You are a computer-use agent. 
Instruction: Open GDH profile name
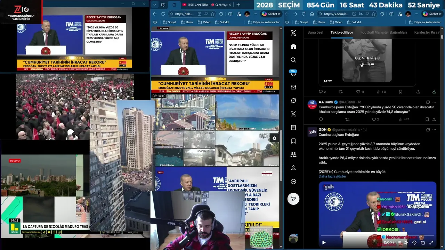[322, 130]
